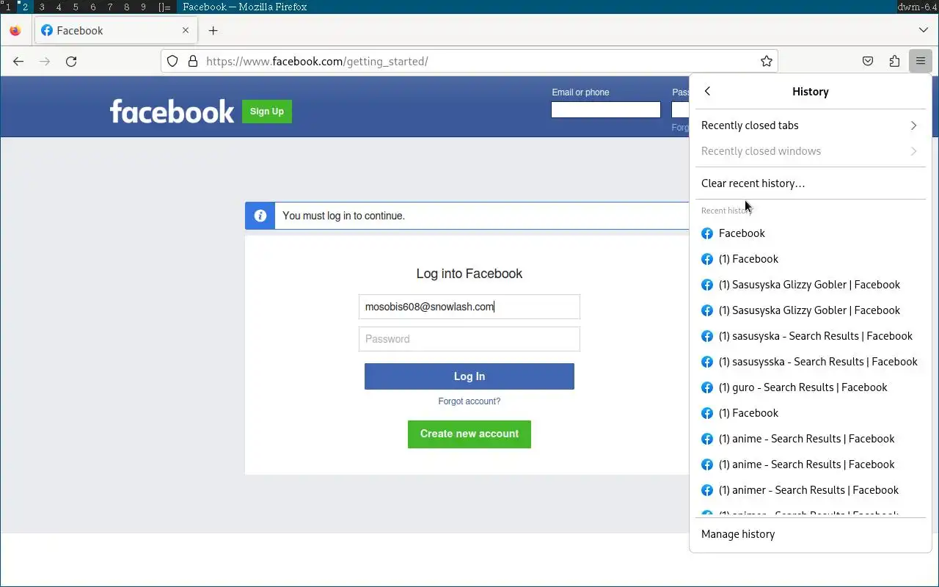Open "(1) sasusysska - Search Results" history entry
Viewport: 939px width, 587px height.
point(810,362)
